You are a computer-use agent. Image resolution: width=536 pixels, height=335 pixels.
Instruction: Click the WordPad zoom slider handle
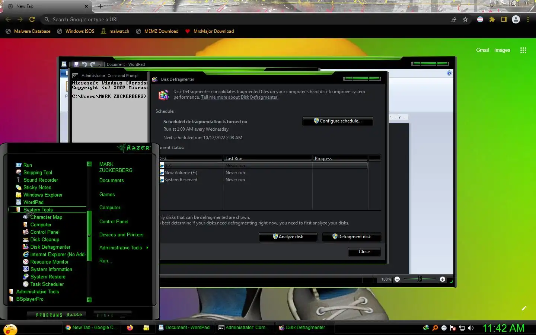[x=420, y=279]
